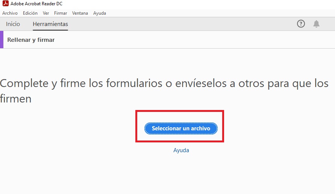Select the Herramientas tab

pos(50,24)
